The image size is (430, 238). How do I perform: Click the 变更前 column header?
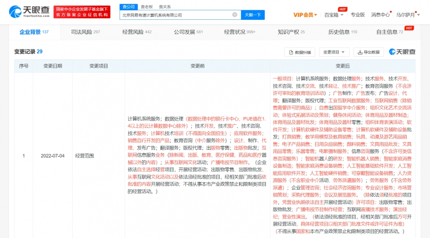[x=197, y=66]
